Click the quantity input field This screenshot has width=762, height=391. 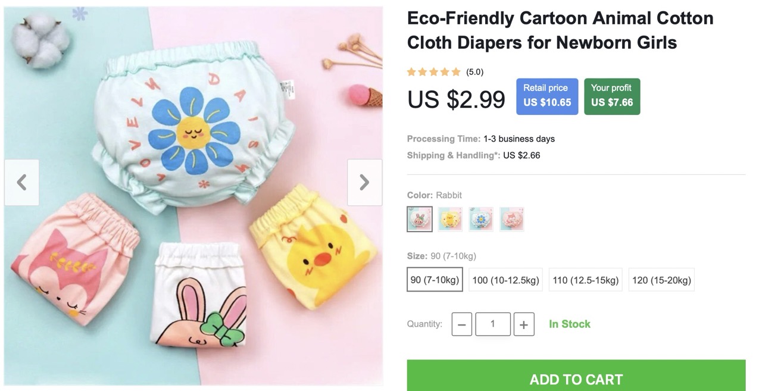coord(493,324)
